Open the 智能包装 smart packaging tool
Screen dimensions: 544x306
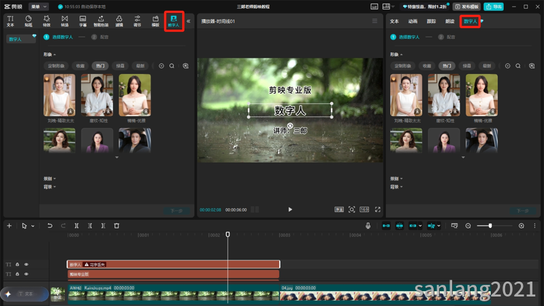(x=101, y=21)
